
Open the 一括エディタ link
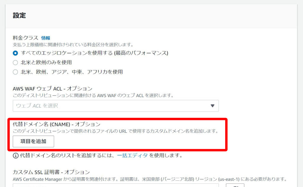pyautogui.click(x=132, y=155)
